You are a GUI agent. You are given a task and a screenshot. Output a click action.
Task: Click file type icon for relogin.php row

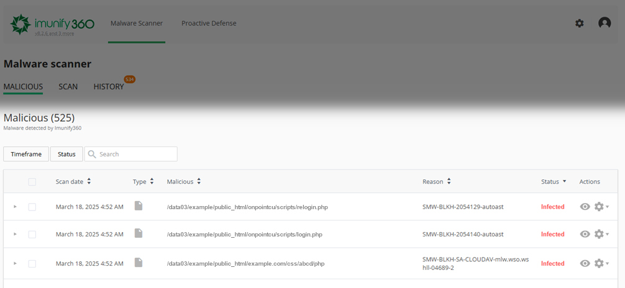pos(139,206)
